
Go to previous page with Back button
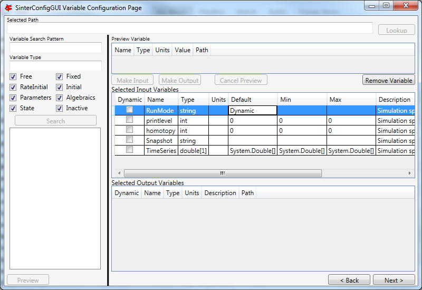[349, 280]
